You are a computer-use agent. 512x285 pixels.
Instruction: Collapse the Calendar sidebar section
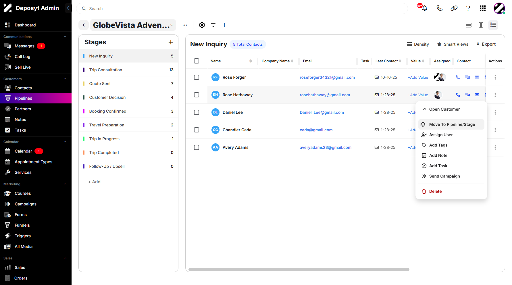(x=65, y=142)
